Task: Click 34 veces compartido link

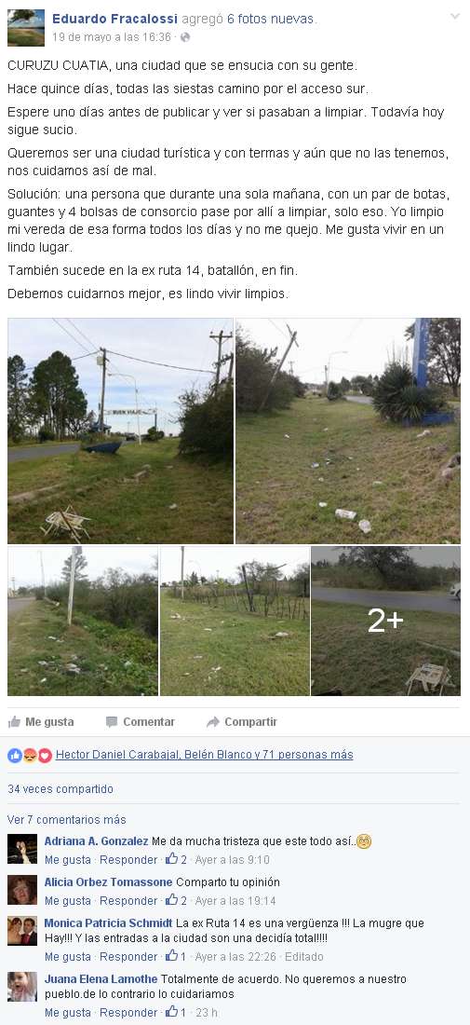Action: pyautogui.click(x=60, y=789)
